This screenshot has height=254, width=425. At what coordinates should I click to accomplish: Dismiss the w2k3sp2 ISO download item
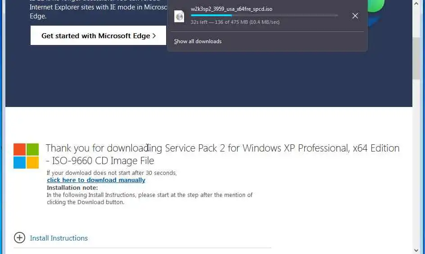coord(355,16)
